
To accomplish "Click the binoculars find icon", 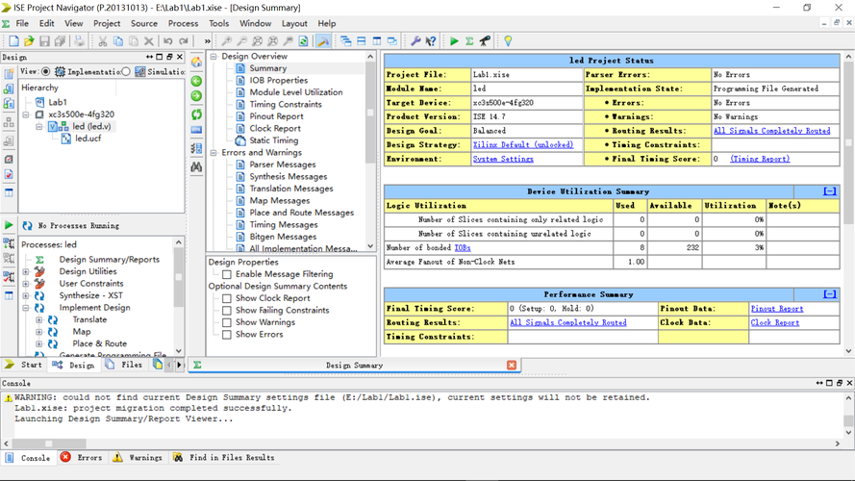I will pos(197,166).
